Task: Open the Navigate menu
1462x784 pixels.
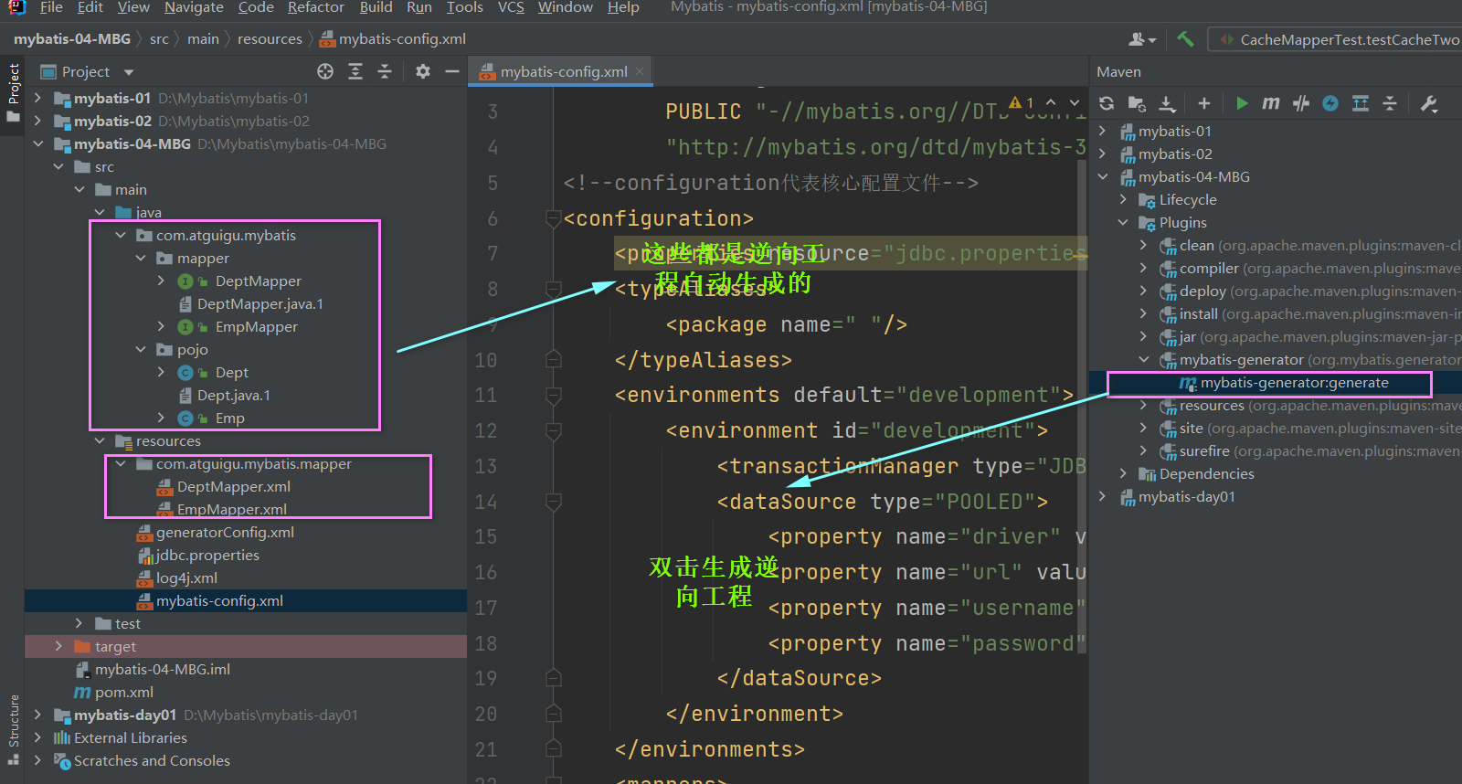Action: pos(194,7)
